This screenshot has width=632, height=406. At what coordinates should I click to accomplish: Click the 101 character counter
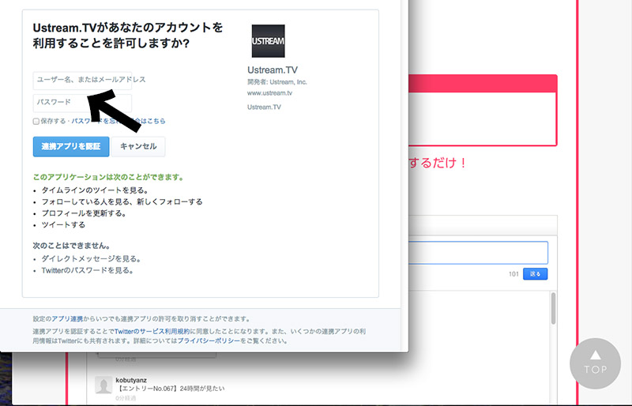click(513, 274)
